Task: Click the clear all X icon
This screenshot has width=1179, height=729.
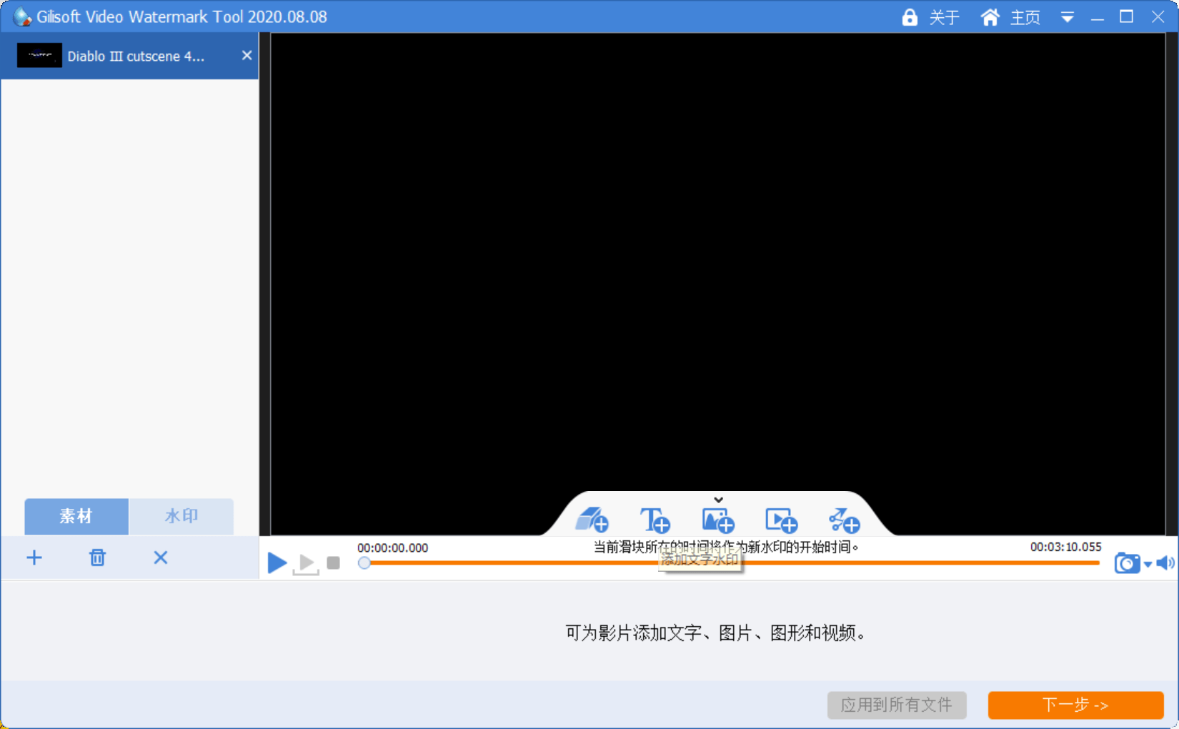Action: (161, 558)
